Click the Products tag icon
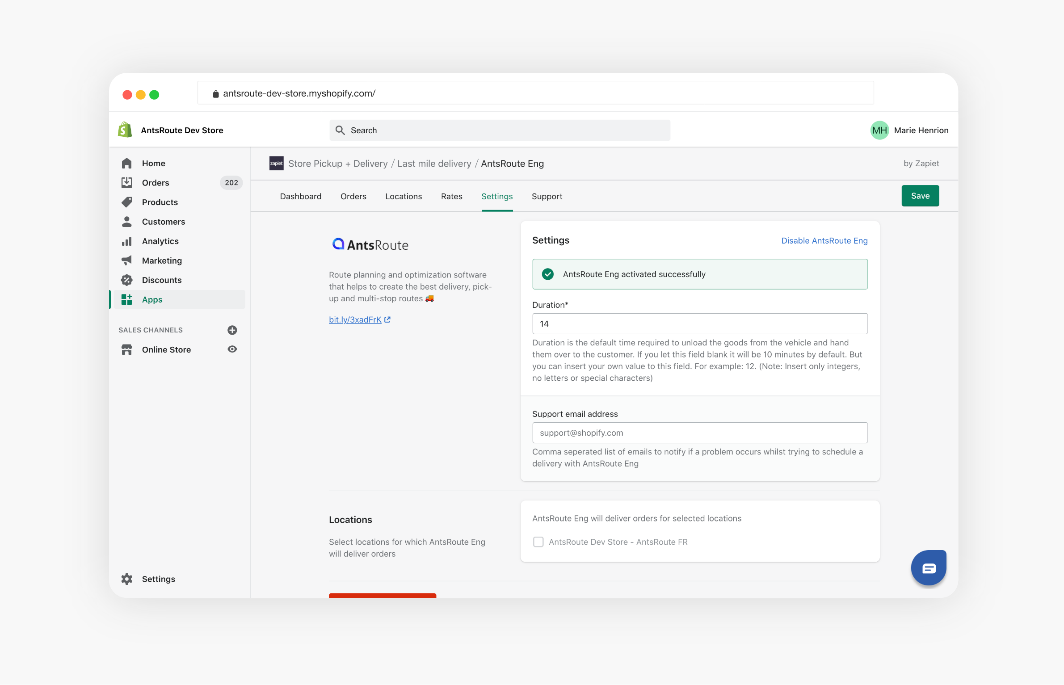 coord(126,202)
